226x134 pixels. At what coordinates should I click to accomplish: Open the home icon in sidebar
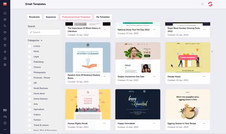point(5,13)
